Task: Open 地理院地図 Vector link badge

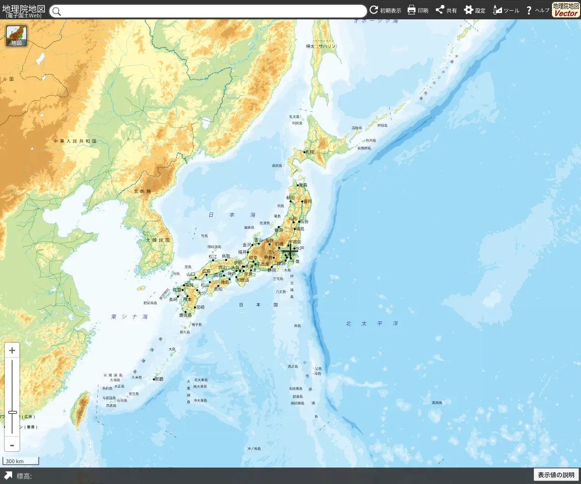Action: point(566,10)
